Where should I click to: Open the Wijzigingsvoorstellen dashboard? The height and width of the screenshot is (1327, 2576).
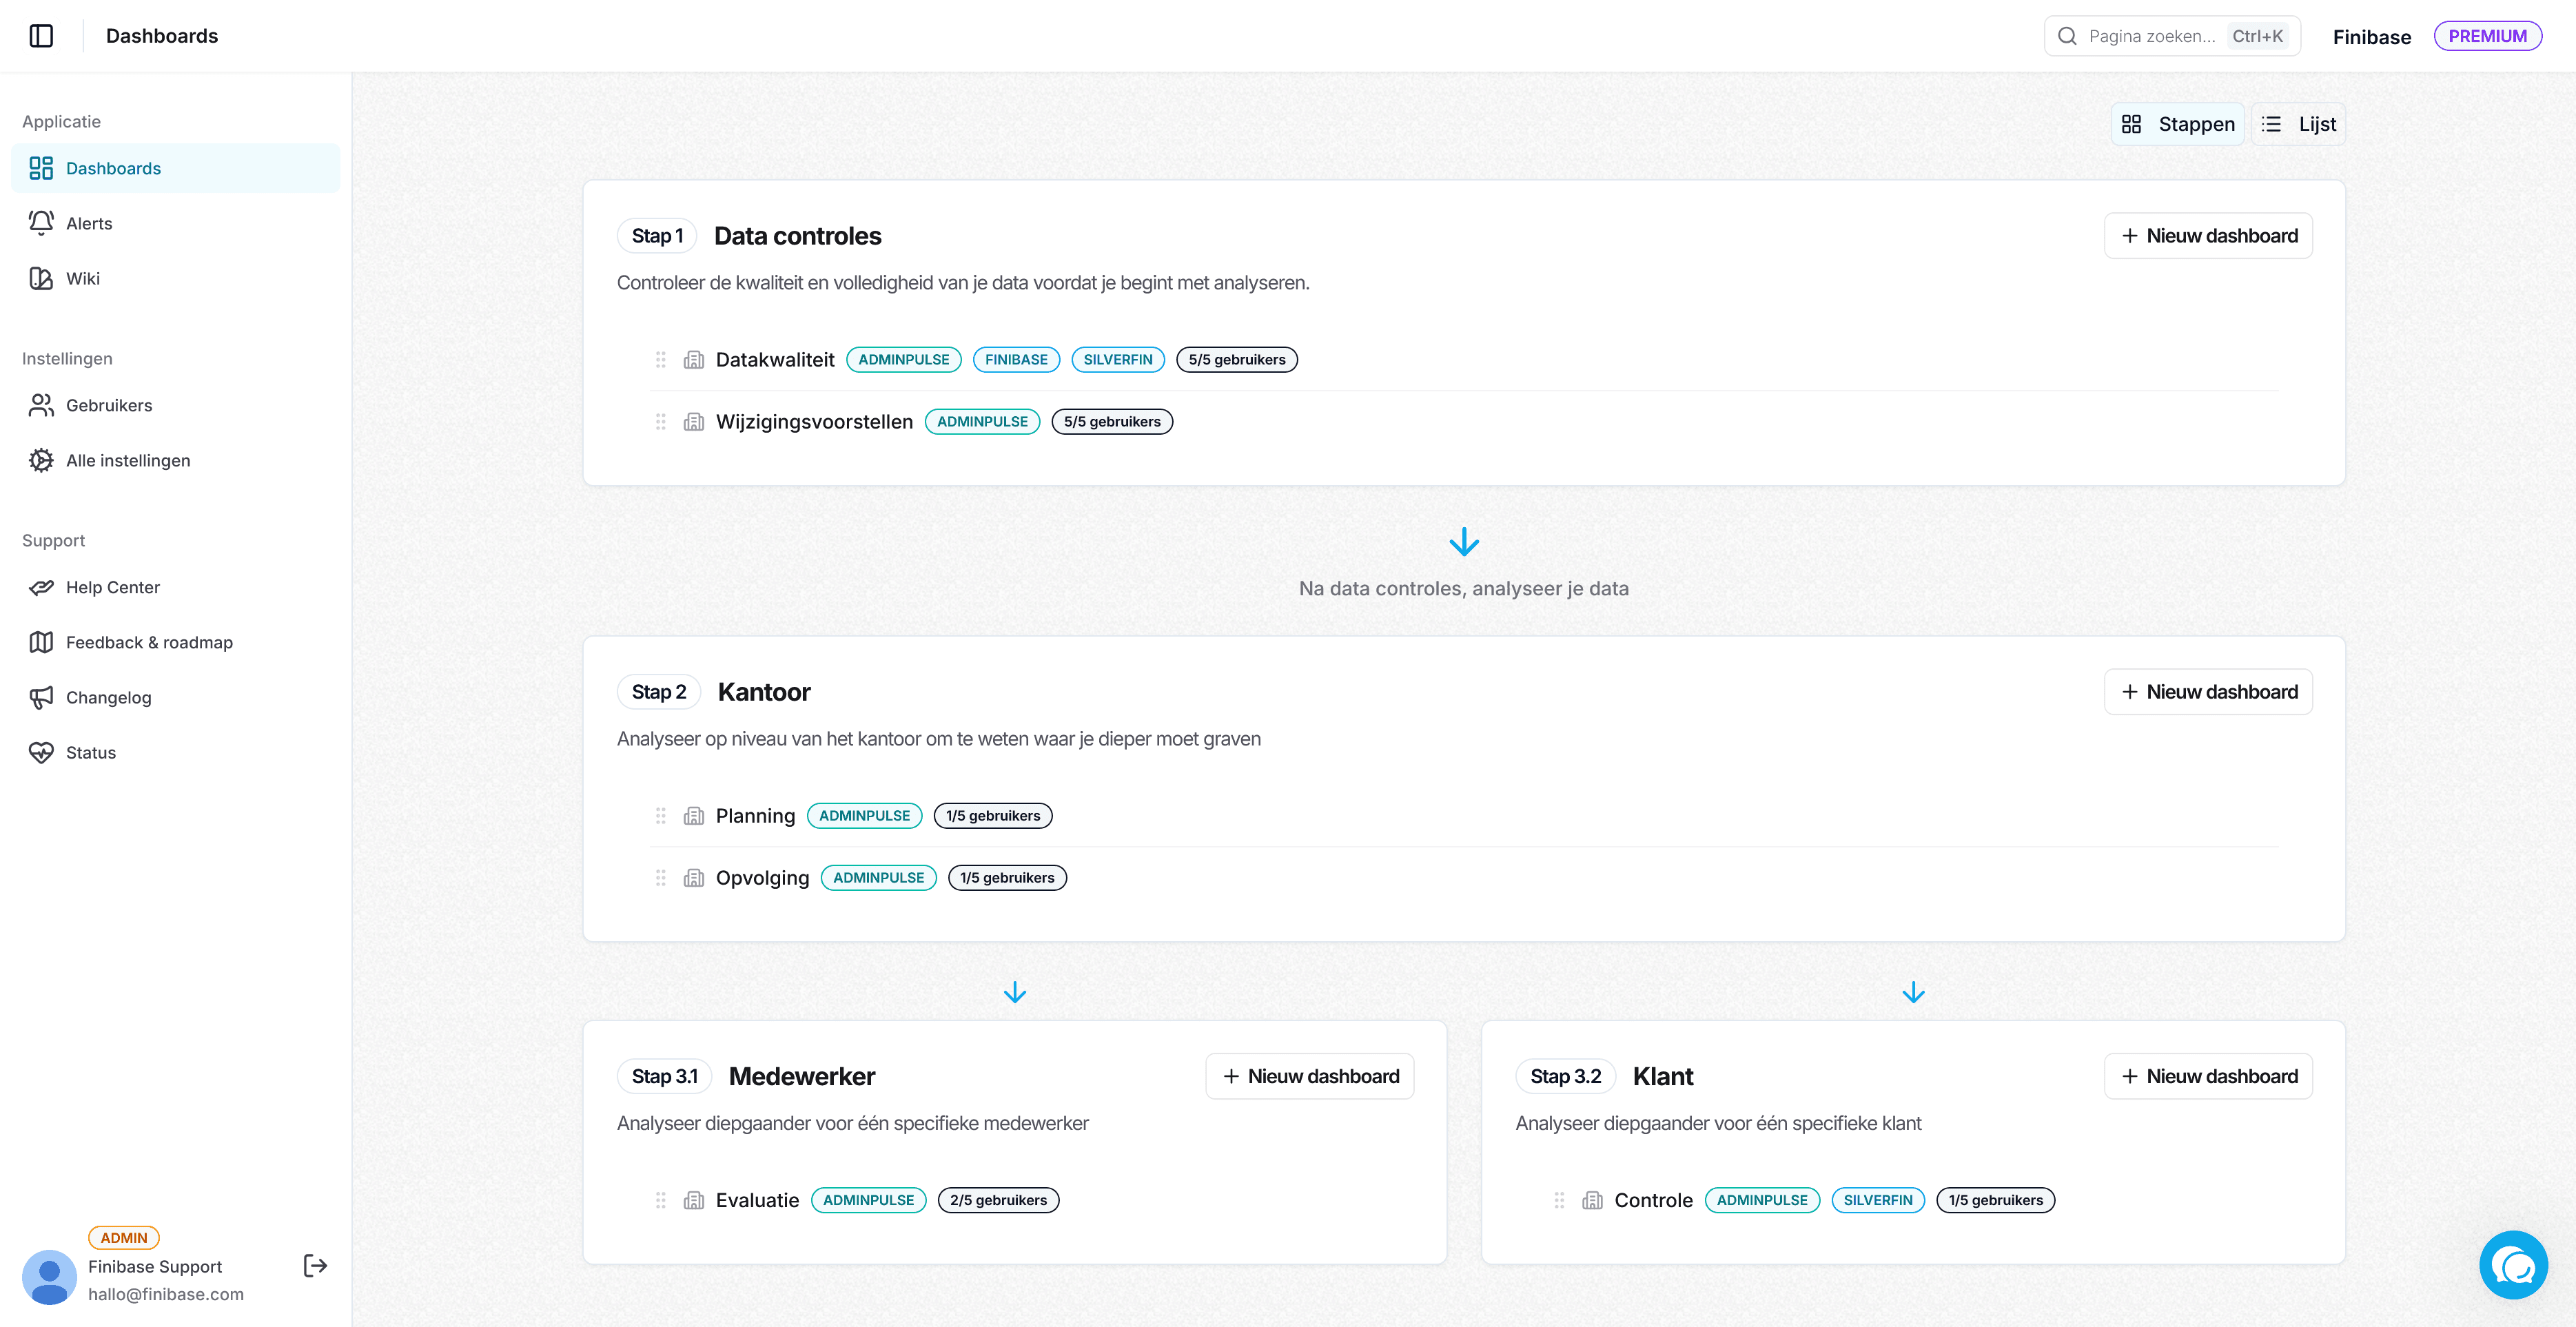[814, 422]
